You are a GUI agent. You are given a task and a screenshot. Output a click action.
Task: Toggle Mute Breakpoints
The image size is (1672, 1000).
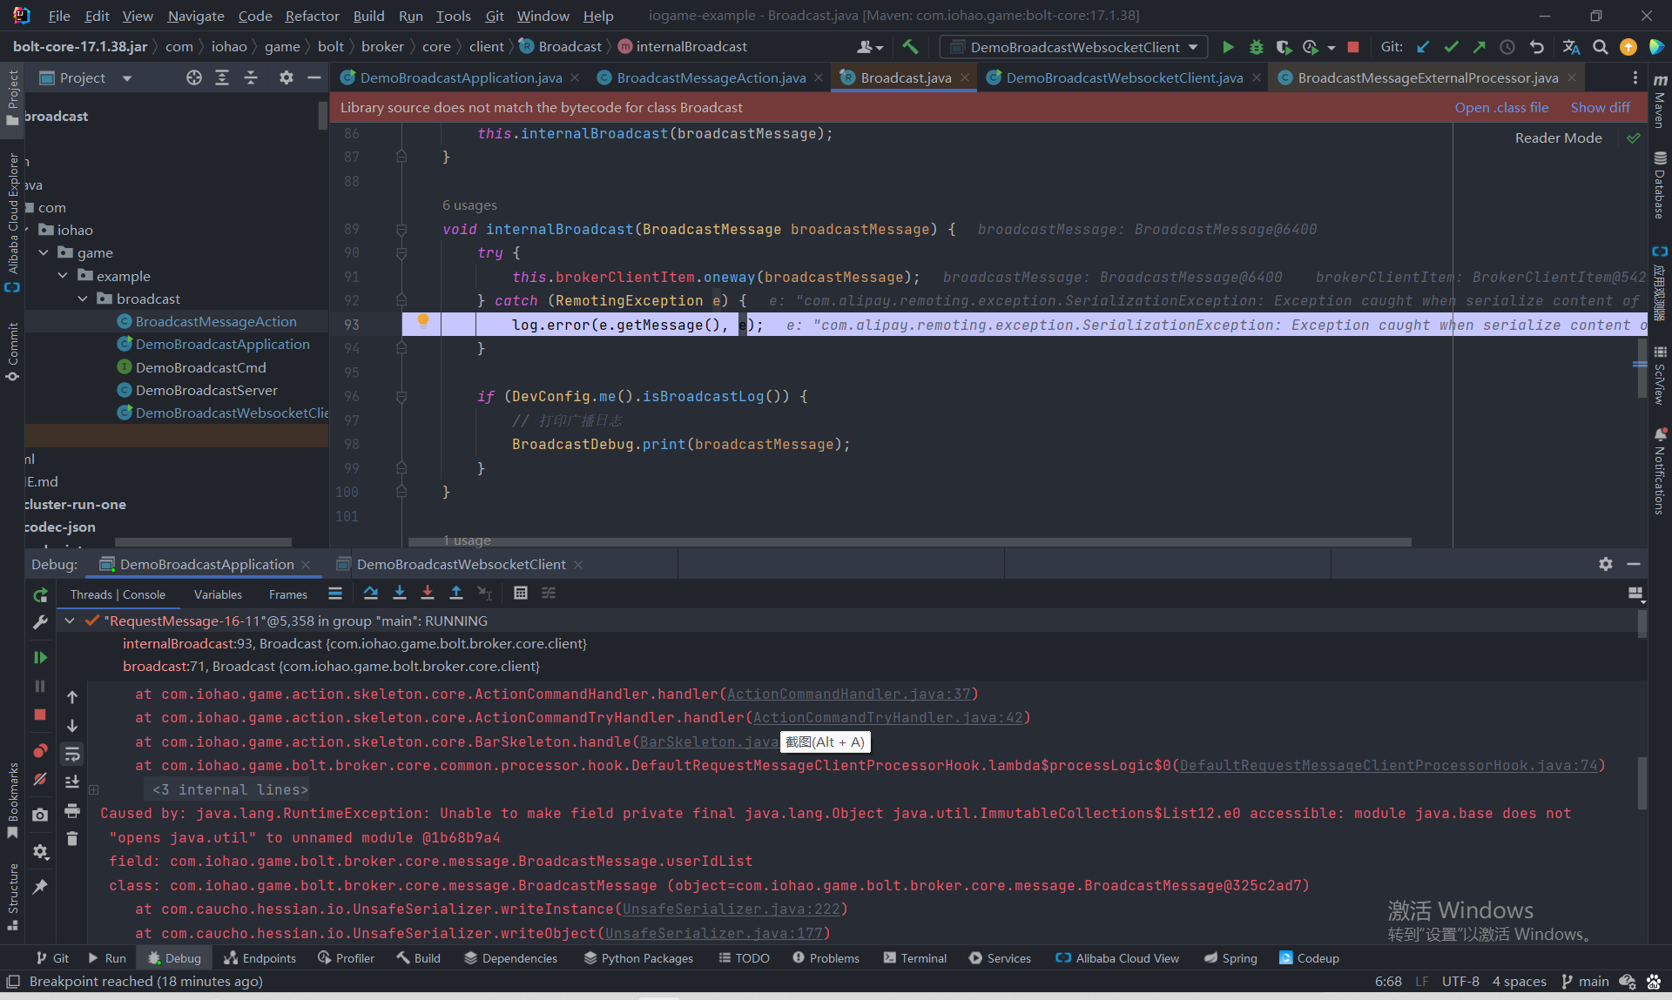pos(40,779)
